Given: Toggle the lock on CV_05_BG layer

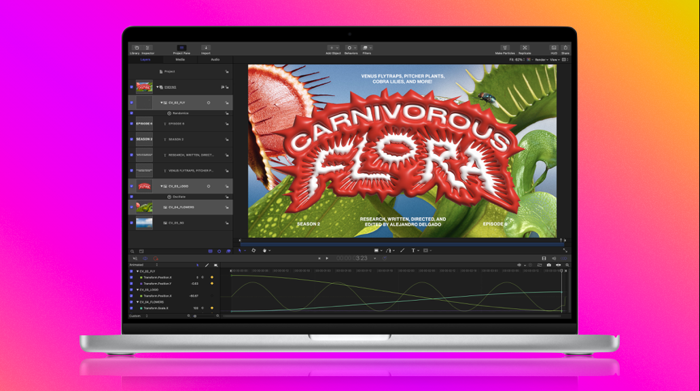Looking at the screenshot, I should click(227, 223).
